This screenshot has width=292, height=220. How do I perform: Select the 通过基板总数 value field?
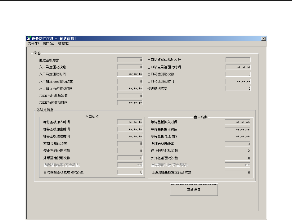[x=130, y=60]
